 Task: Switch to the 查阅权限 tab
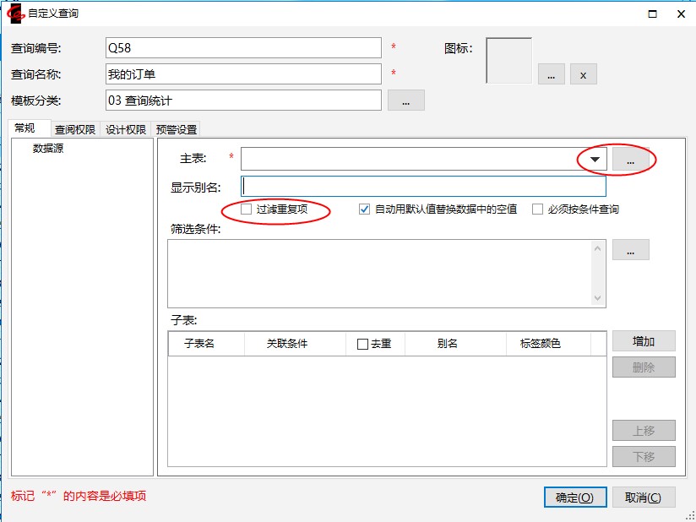point(75,129)
